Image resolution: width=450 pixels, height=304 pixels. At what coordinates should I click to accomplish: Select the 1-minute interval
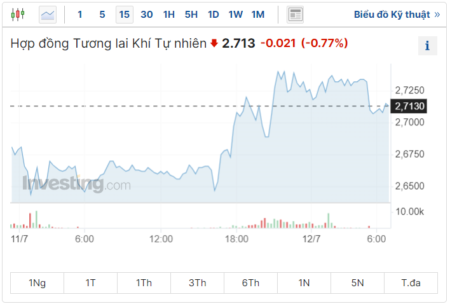click(x=79, y=14)
